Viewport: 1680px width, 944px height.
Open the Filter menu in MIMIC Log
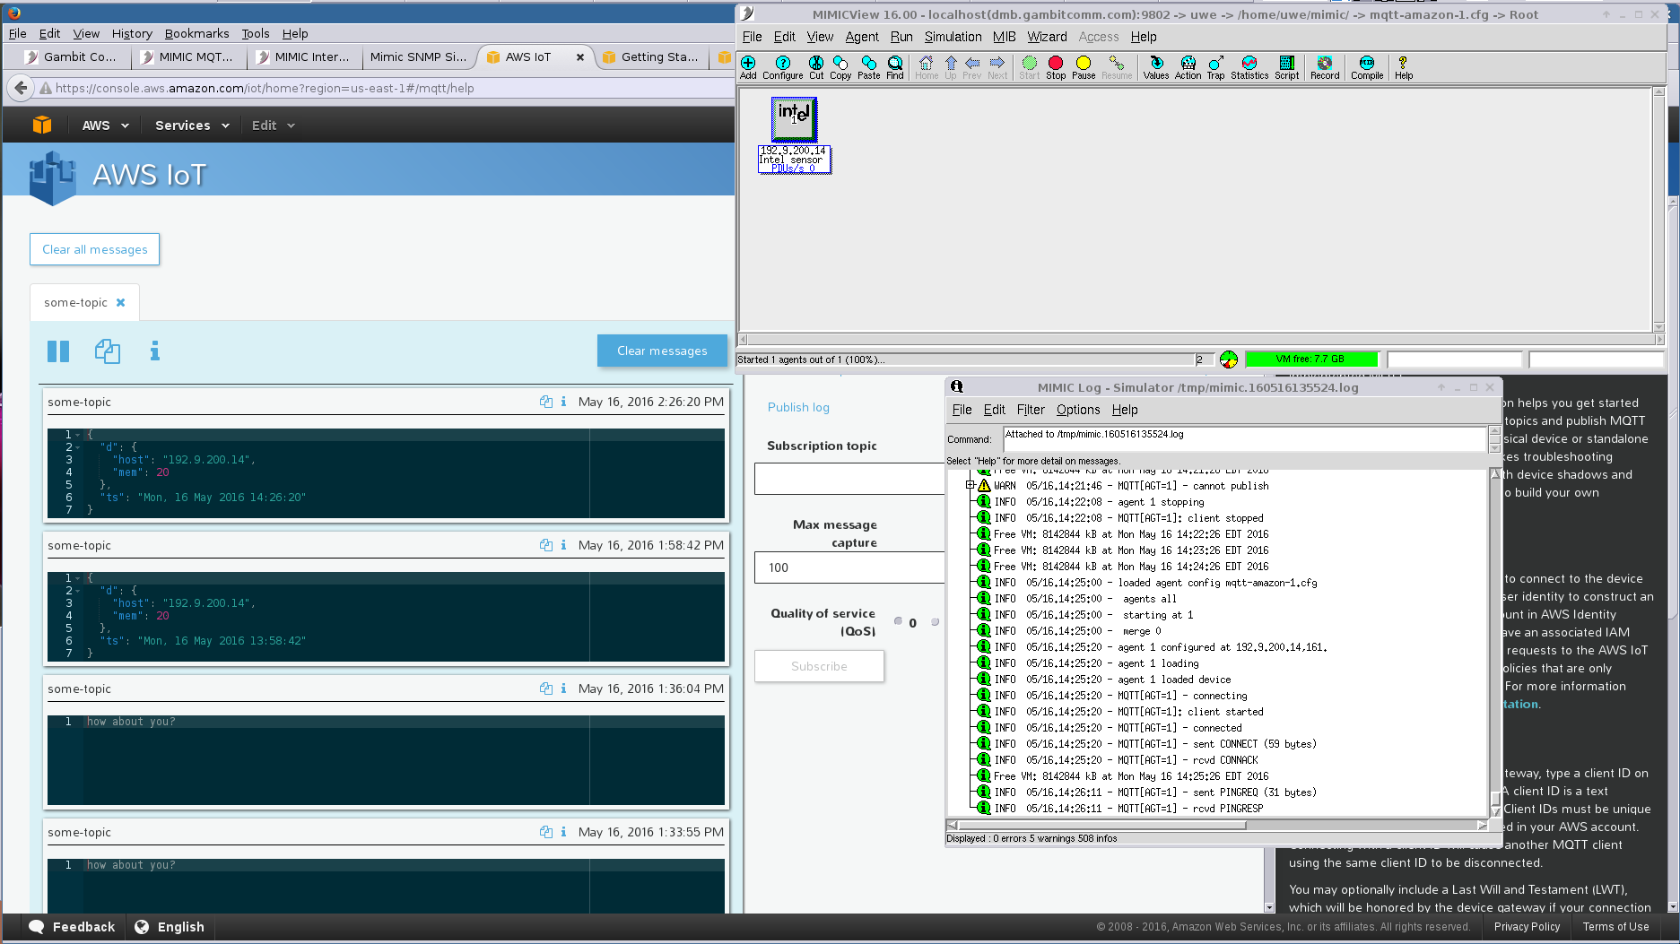(1030, 410)
